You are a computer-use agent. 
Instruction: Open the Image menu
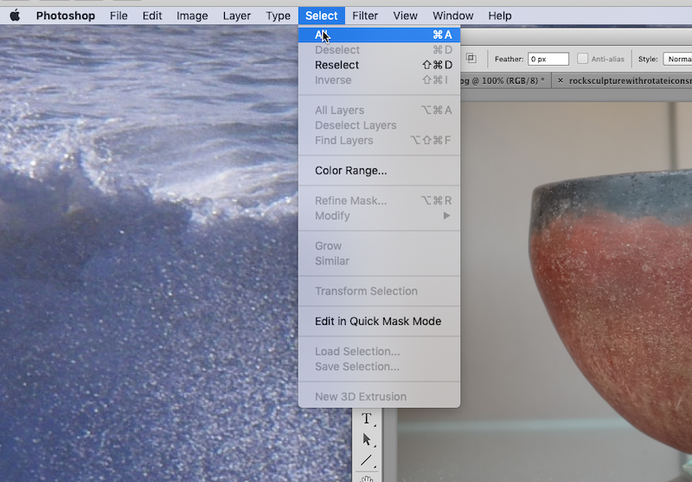[192, 16]
